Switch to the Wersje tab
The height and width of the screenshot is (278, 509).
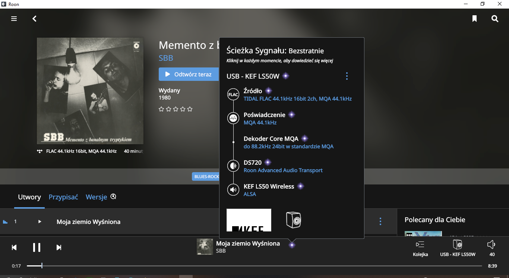tap(97, 197)
